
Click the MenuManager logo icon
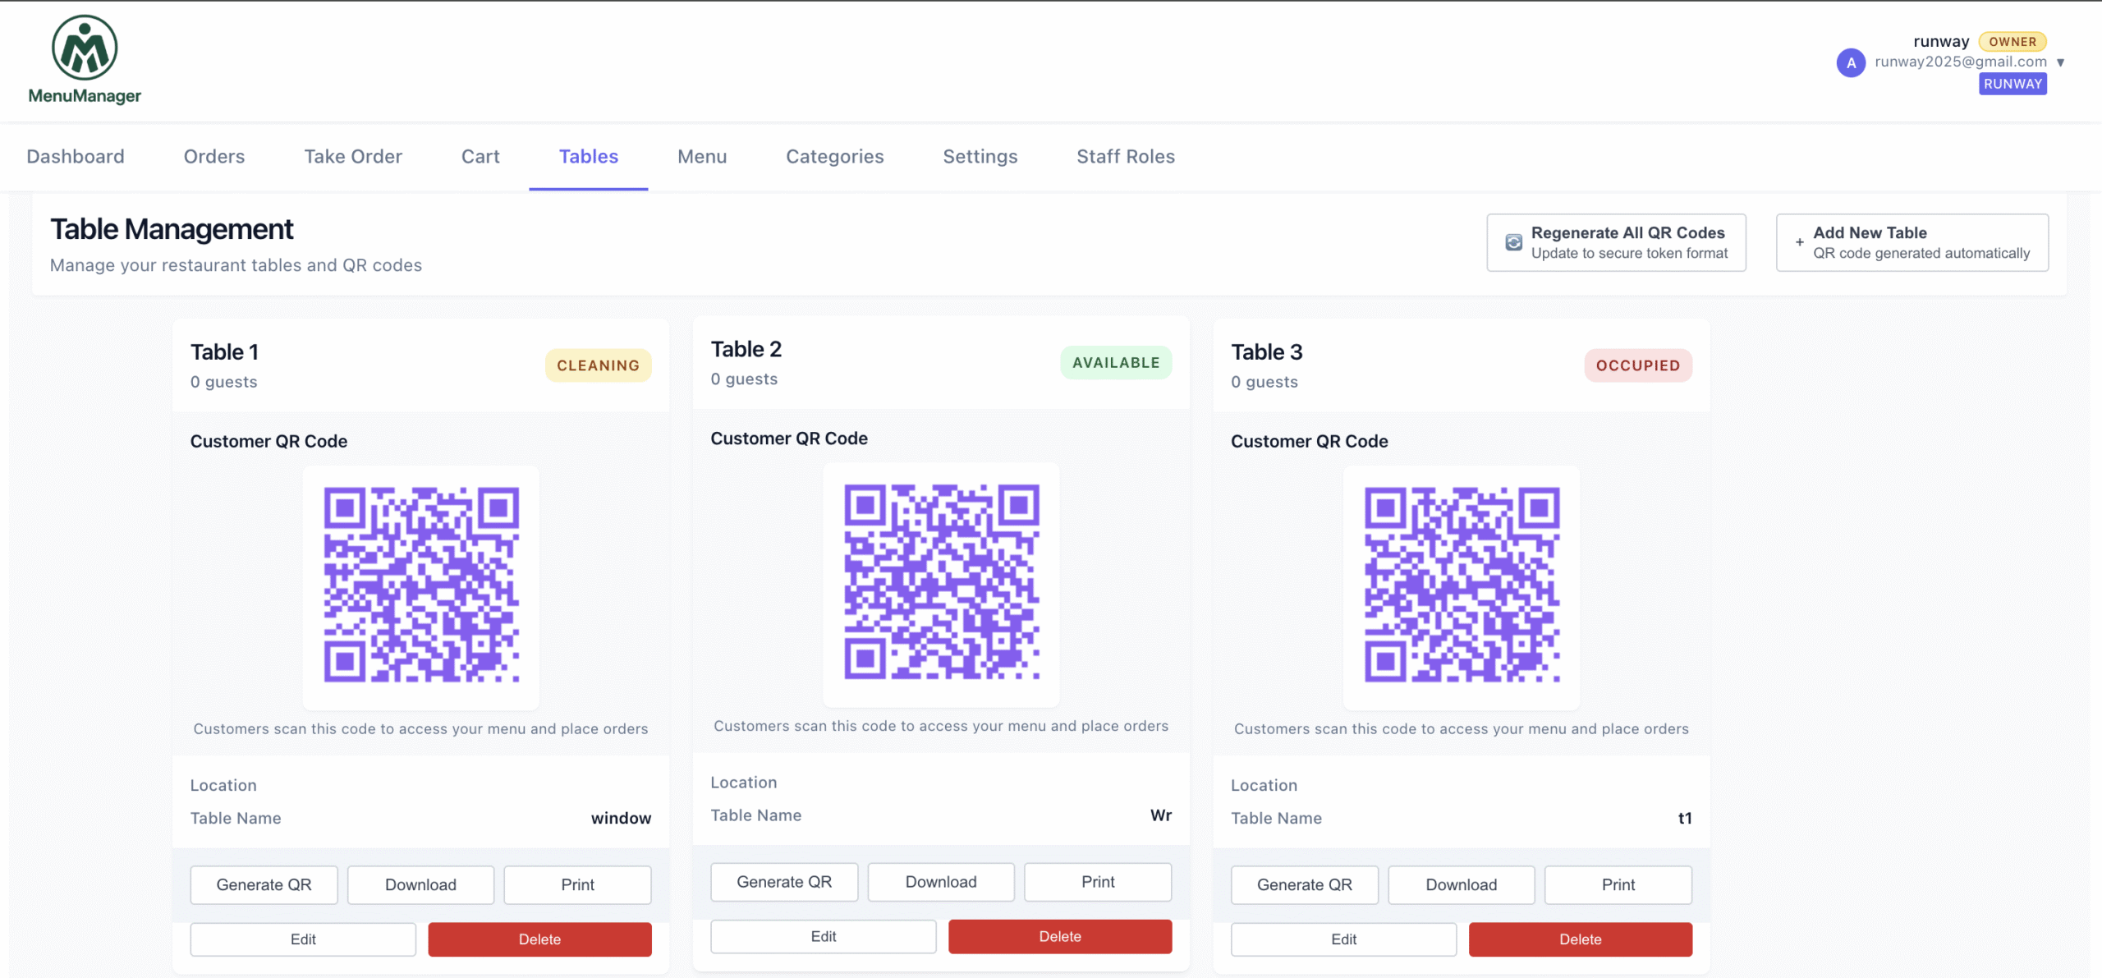tap(85, 47)
